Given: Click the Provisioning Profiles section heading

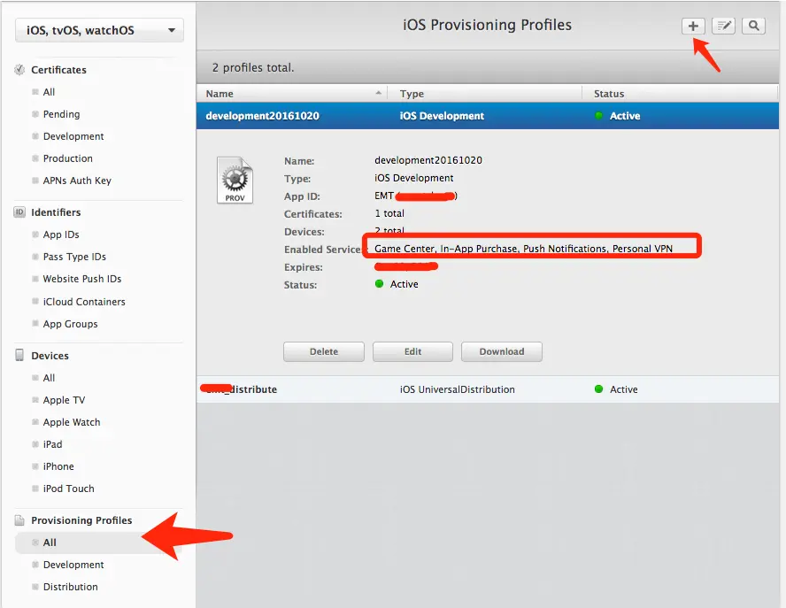Looking at the screenshot, I should [81, 520].
